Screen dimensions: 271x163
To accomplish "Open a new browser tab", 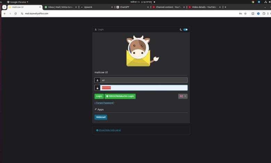I will pyautogui.click(x=225, y=7).
